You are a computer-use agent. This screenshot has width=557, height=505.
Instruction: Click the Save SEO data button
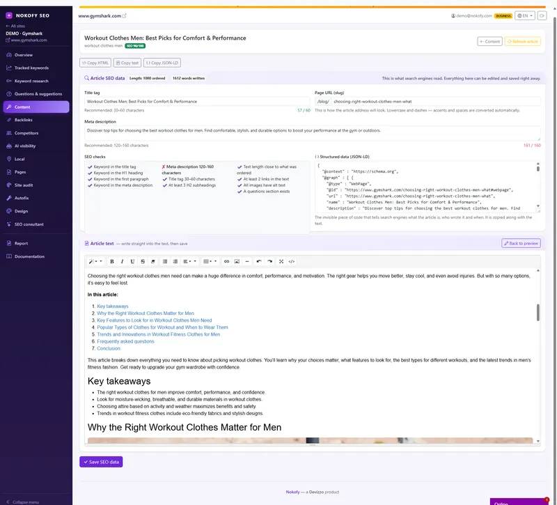tap(101, 462)
